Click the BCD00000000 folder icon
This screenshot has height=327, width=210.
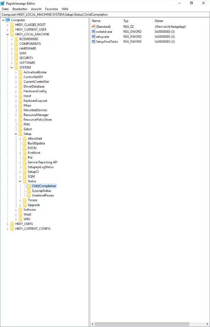pyautogui.click(x=16, y=39)
